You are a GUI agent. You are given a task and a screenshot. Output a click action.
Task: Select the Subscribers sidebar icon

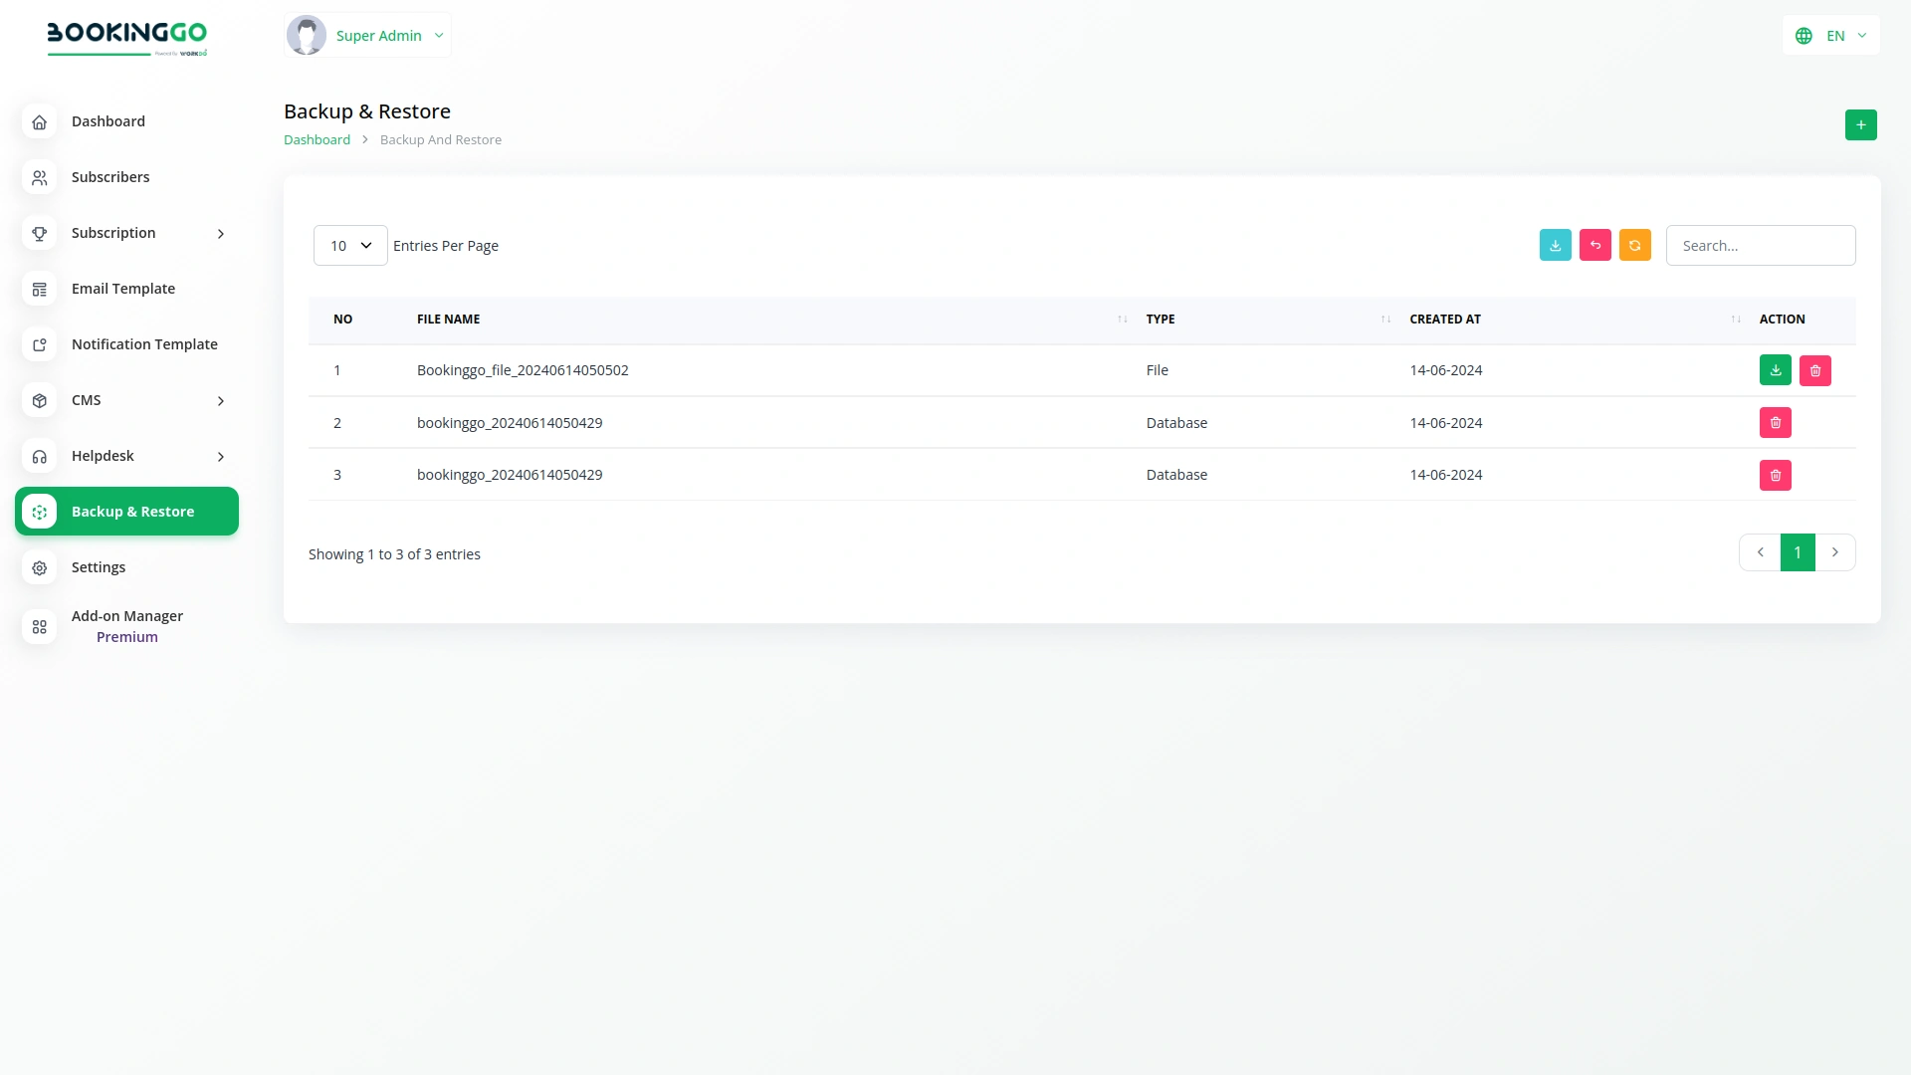coord(39,177)
